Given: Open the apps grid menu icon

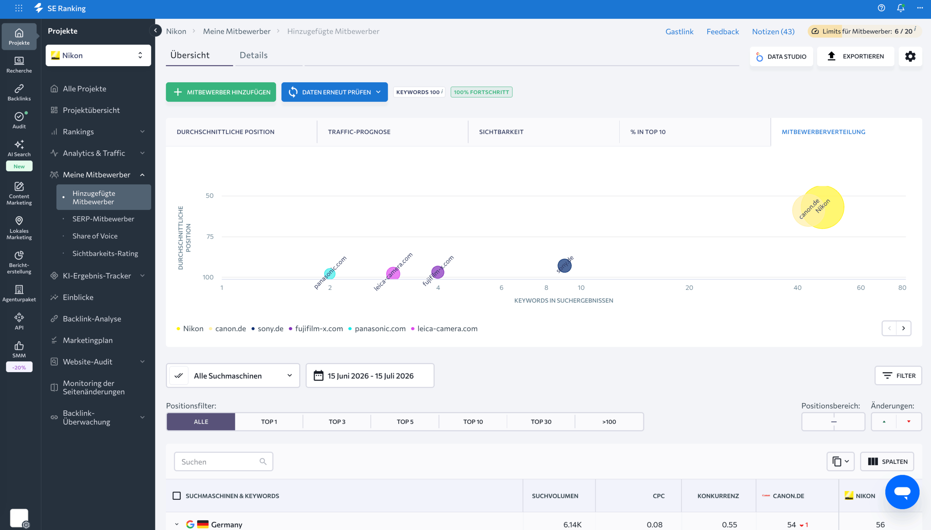Looking at the screenshot, I should 19,8.
